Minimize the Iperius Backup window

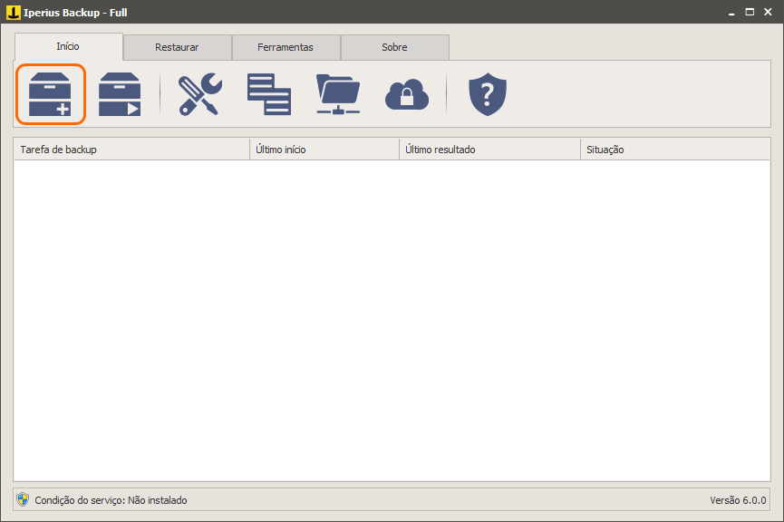pos(731,13)
